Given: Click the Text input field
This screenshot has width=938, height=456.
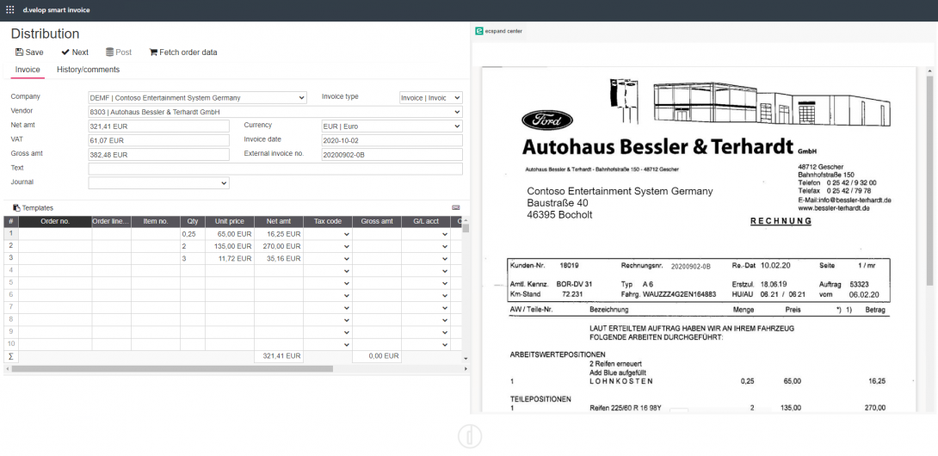Looking at the screenshot, I should [275, 169].
